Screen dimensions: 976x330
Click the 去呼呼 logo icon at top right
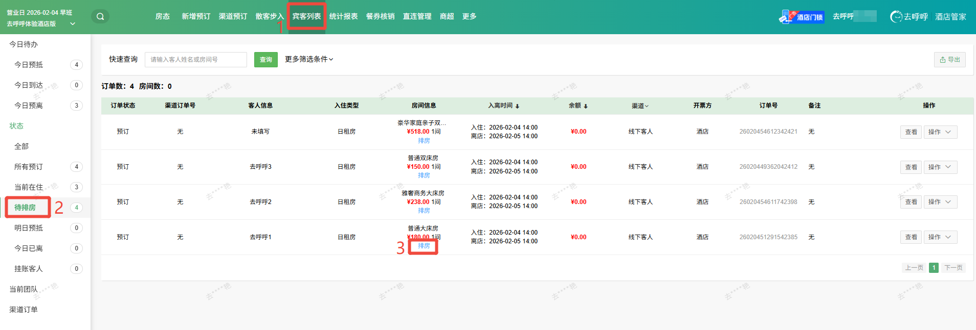pos(896,17)
